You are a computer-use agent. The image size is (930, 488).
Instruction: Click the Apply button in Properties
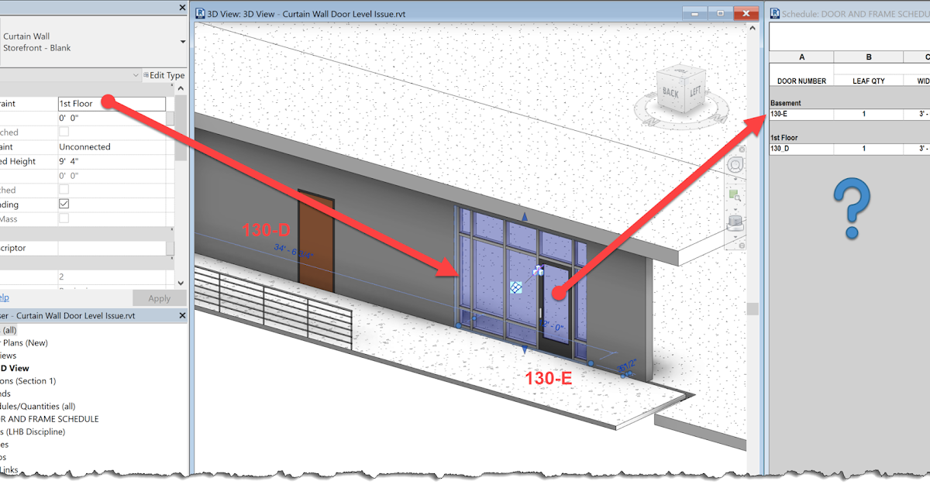pos(160,297)
